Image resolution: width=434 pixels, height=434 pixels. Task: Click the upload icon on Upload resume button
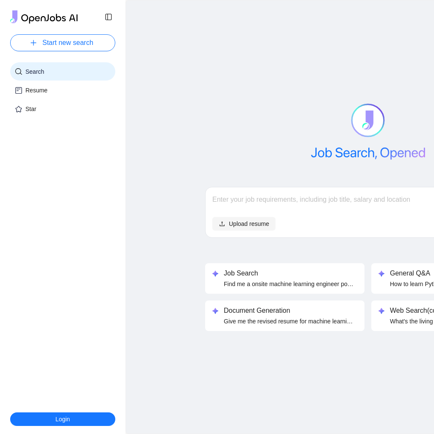pyautogui.click(x=223, y=224)
